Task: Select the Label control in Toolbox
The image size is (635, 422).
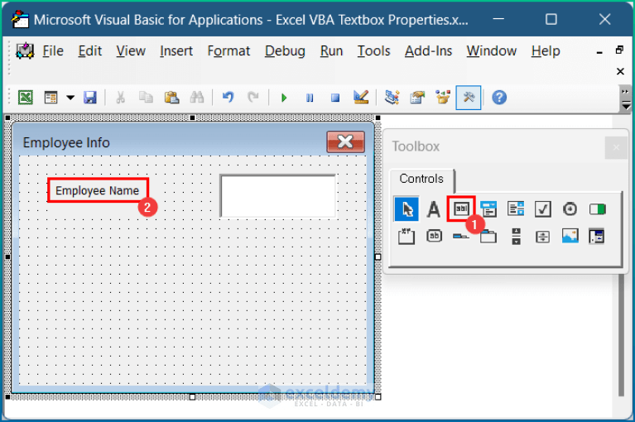Action: tap(433, 209)
